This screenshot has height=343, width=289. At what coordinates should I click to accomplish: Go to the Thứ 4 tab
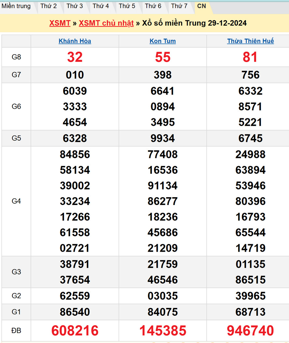click(x=101, y=6)
